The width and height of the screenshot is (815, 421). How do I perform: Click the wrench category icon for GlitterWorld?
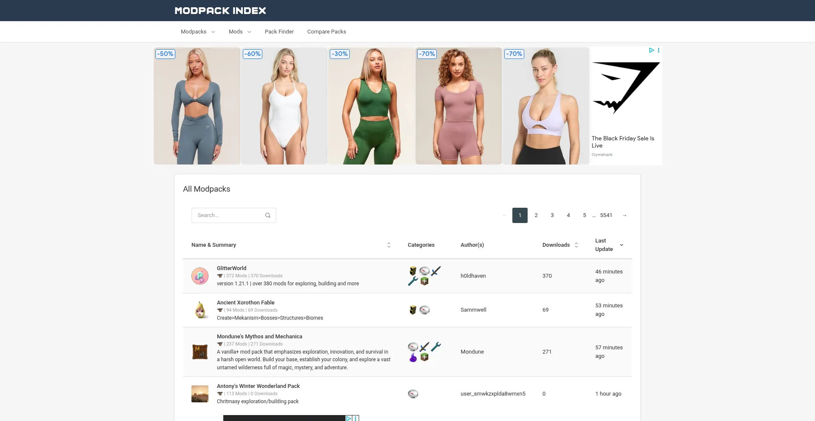pyautogui.click(x=413, y=281)
